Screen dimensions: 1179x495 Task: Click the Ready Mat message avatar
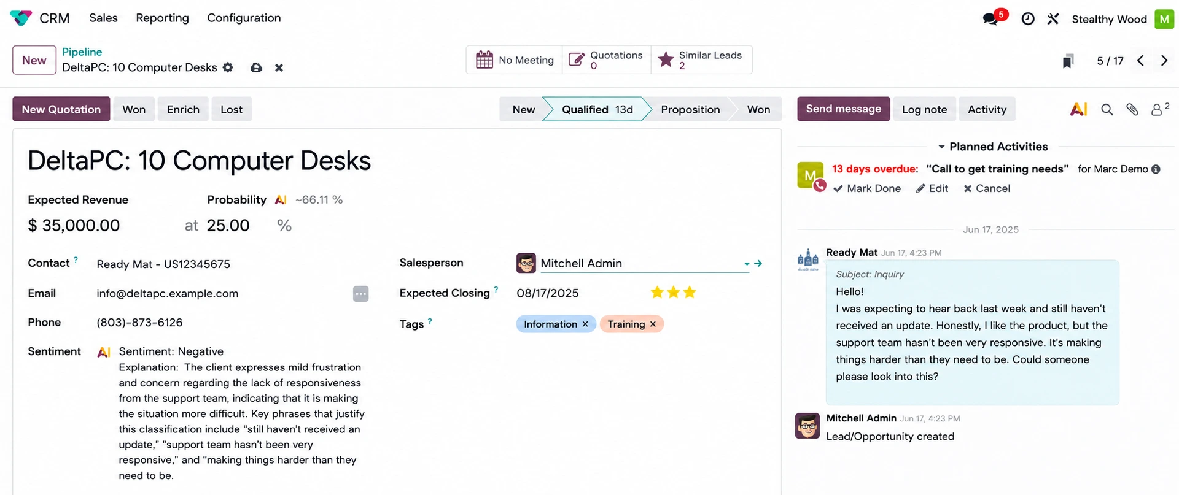pos(807,260)
